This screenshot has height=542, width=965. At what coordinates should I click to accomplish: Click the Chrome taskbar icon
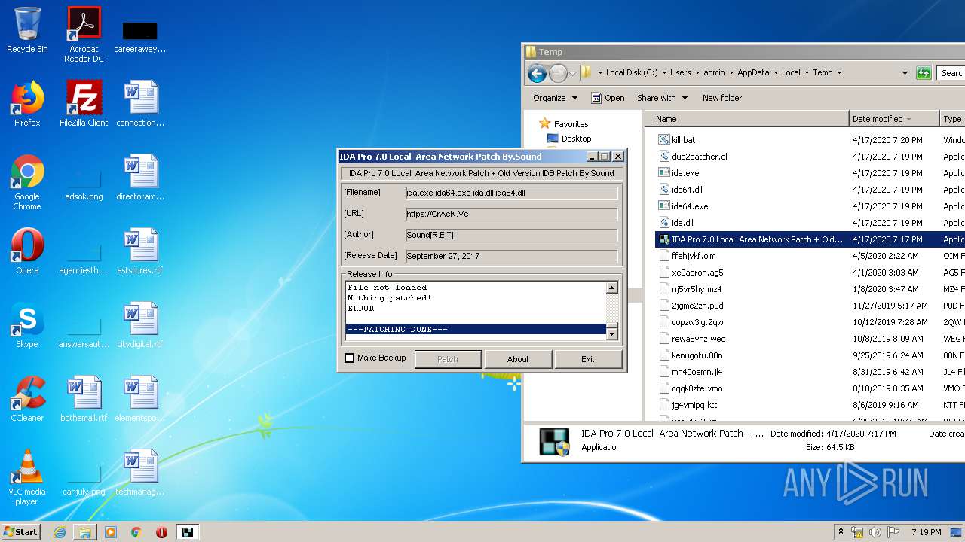(x=136, y=532)
